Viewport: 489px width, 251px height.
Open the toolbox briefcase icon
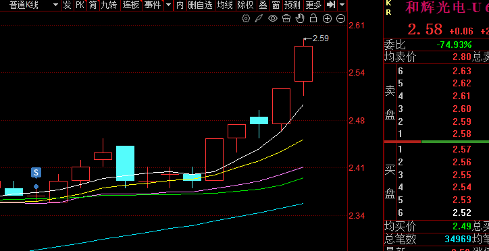(x=286, y=19)
